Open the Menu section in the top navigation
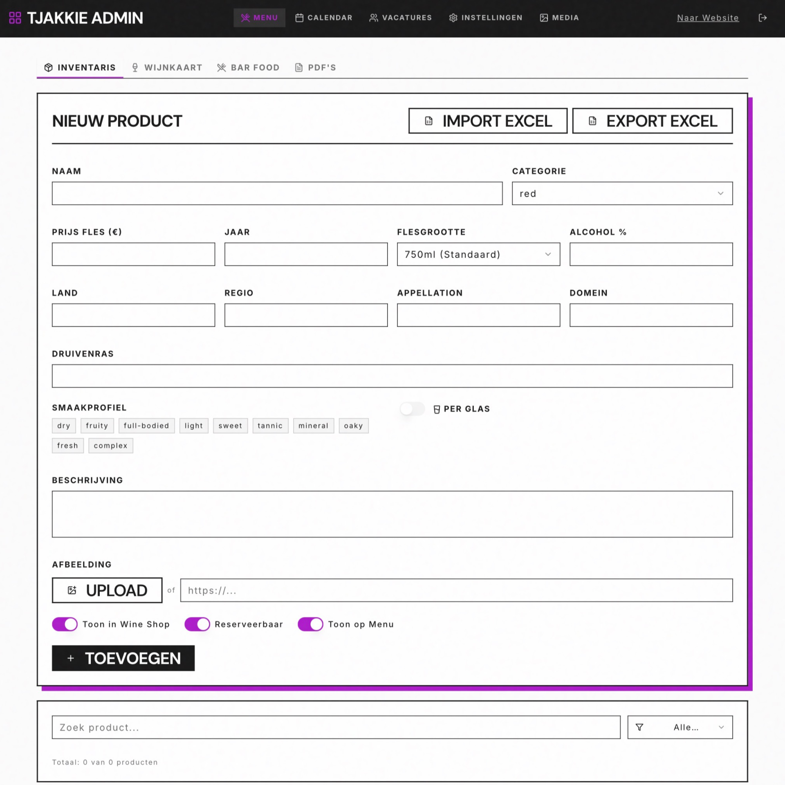 tap(259, 18)
